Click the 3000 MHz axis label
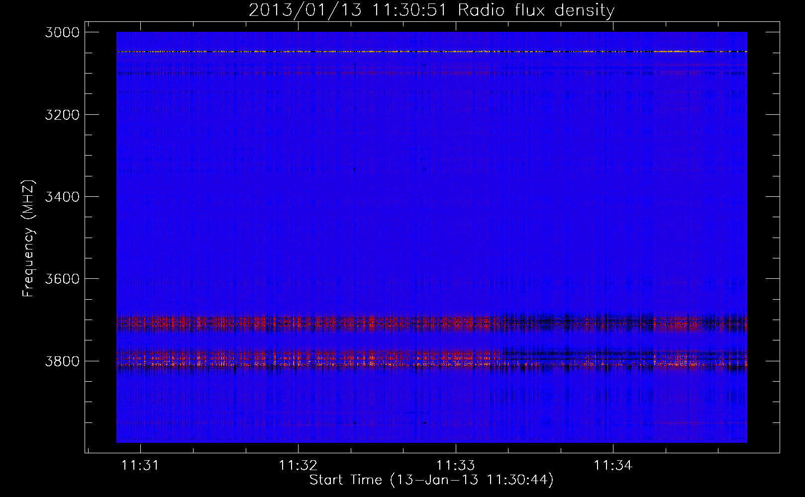Image resolution: width=805 pixels, height=497 pixels. 62,32
